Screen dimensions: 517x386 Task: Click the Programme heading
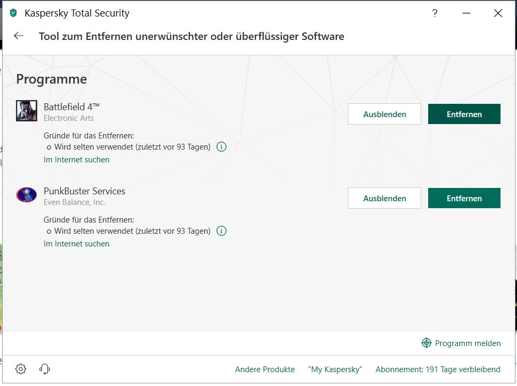(52, 79)
